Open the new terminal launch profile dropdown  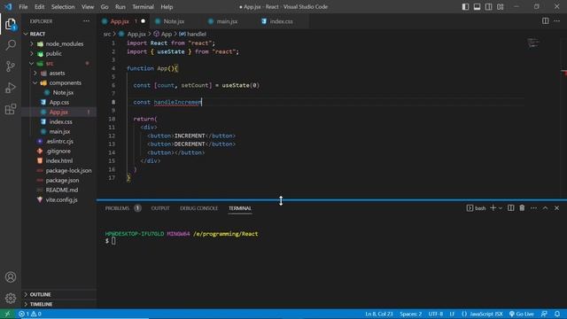pyautogui.click(x=501, y=208)
